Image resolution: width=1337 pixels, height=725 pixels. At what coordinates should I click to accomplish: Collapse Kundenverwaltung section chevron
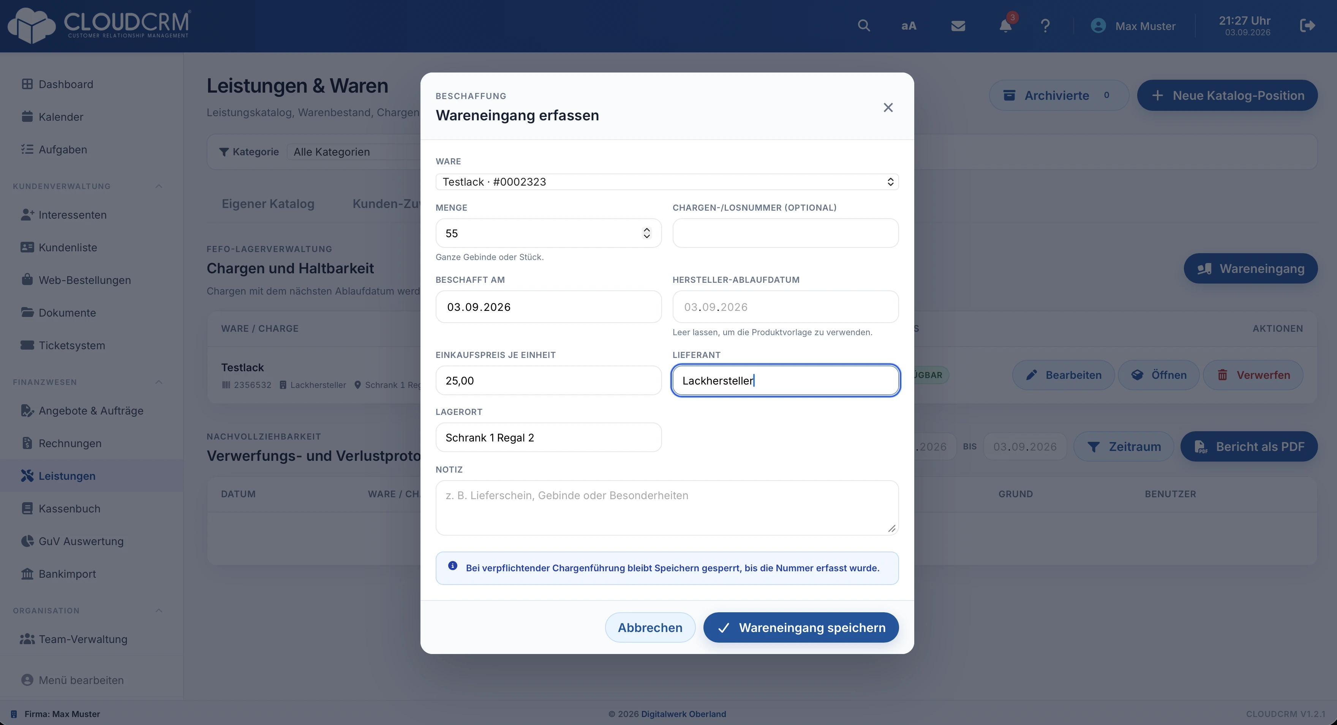(x=159, y=186)
